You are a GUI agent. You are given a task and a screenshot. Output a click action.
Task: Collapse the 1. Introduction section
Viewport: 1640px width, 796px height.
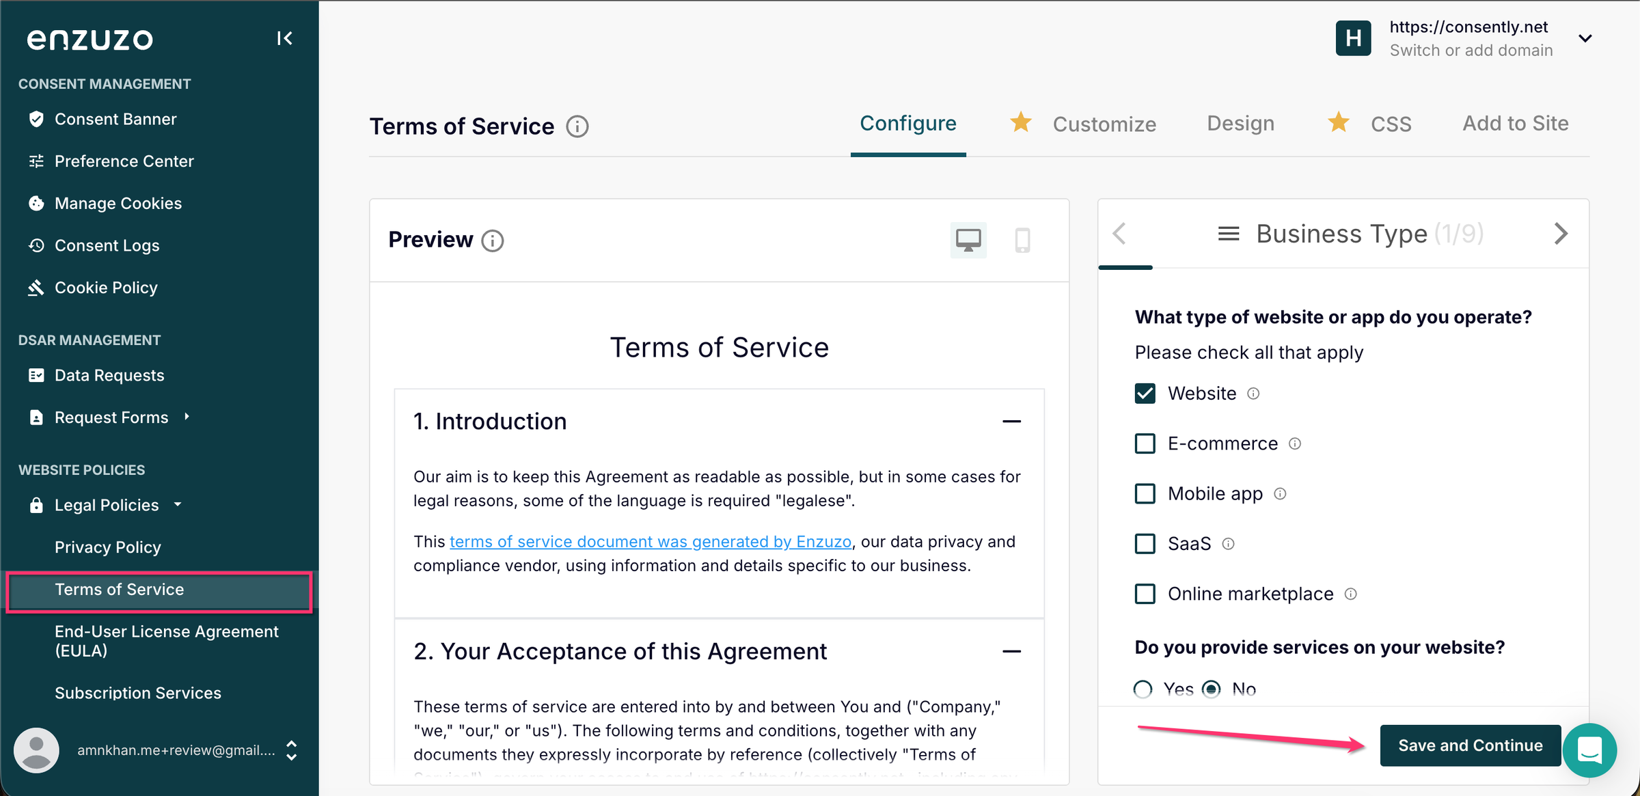1011,422
